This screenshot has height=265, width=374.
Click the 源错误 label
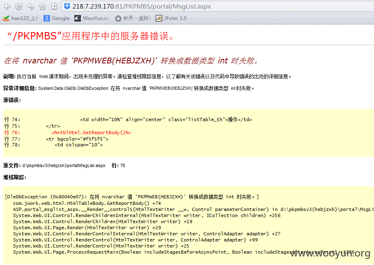12,100
